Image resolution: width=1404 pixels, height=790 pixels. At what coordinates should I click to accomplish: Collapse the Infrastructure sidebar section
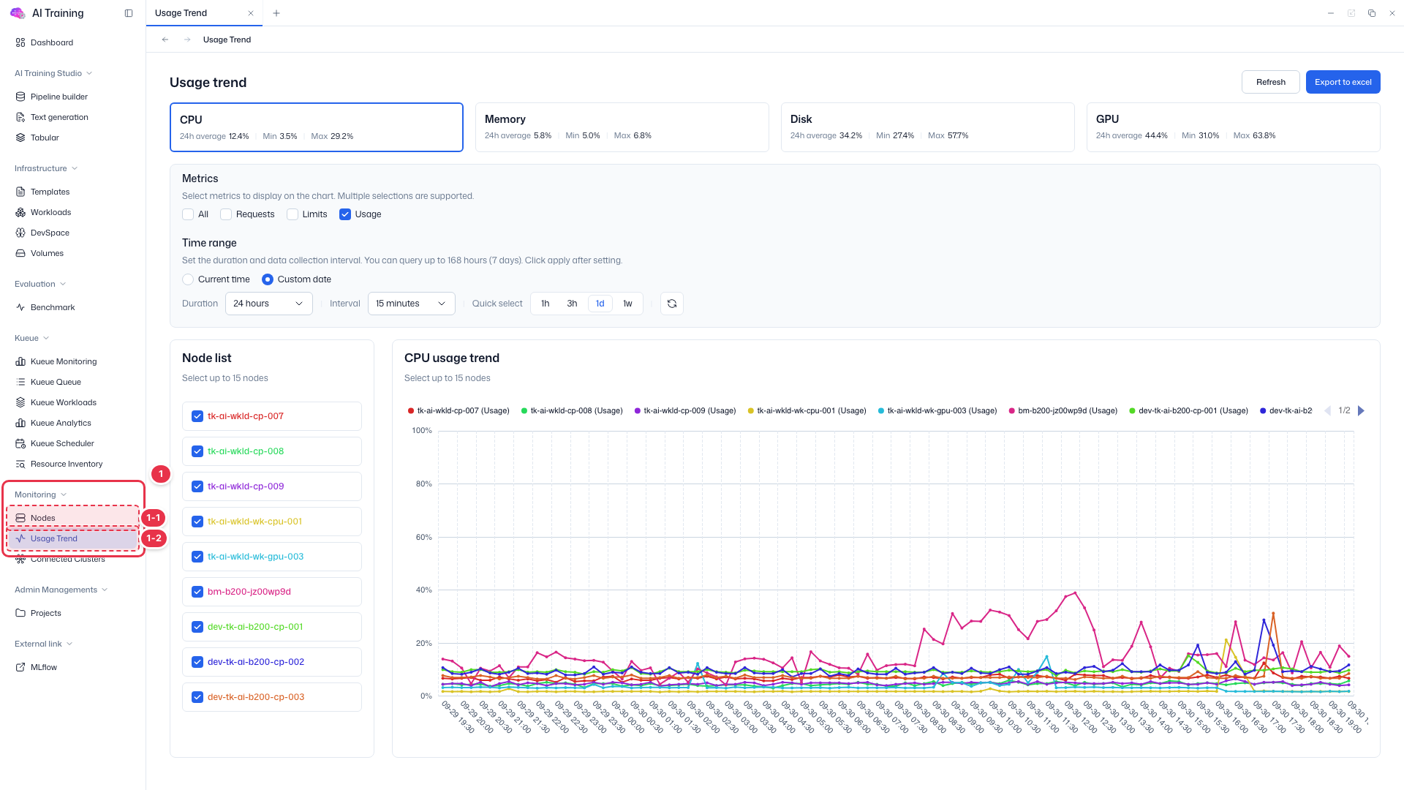pos(46,168)
